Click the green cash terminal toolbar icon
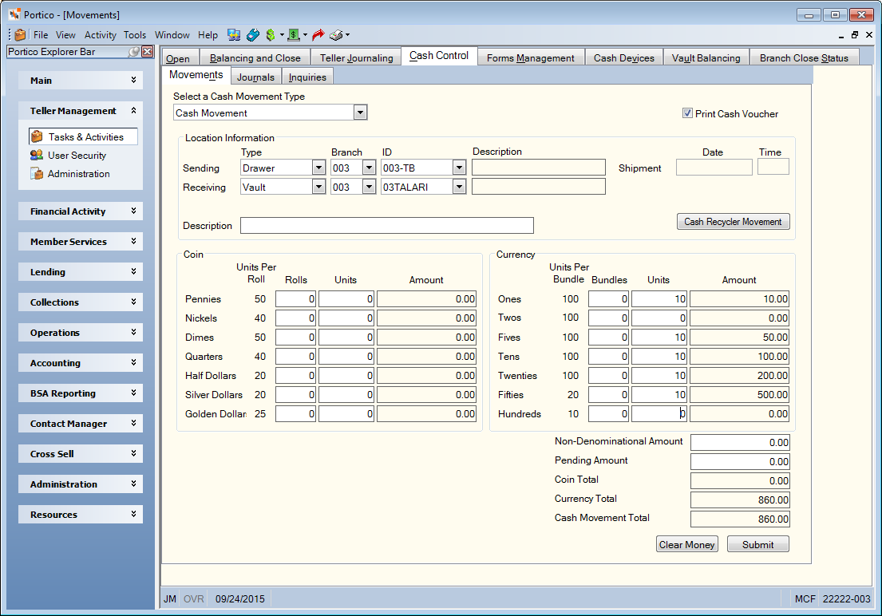Image resolution: width=882 pixels, height=616 pixels. (x=294, y=35)
